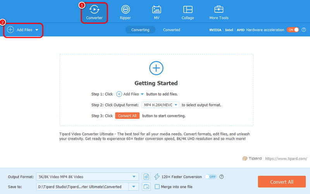Expand the Add Files dropdown arrow in toolbar
The width and height of the screenshot is (310, 194).
click(37, 30)
